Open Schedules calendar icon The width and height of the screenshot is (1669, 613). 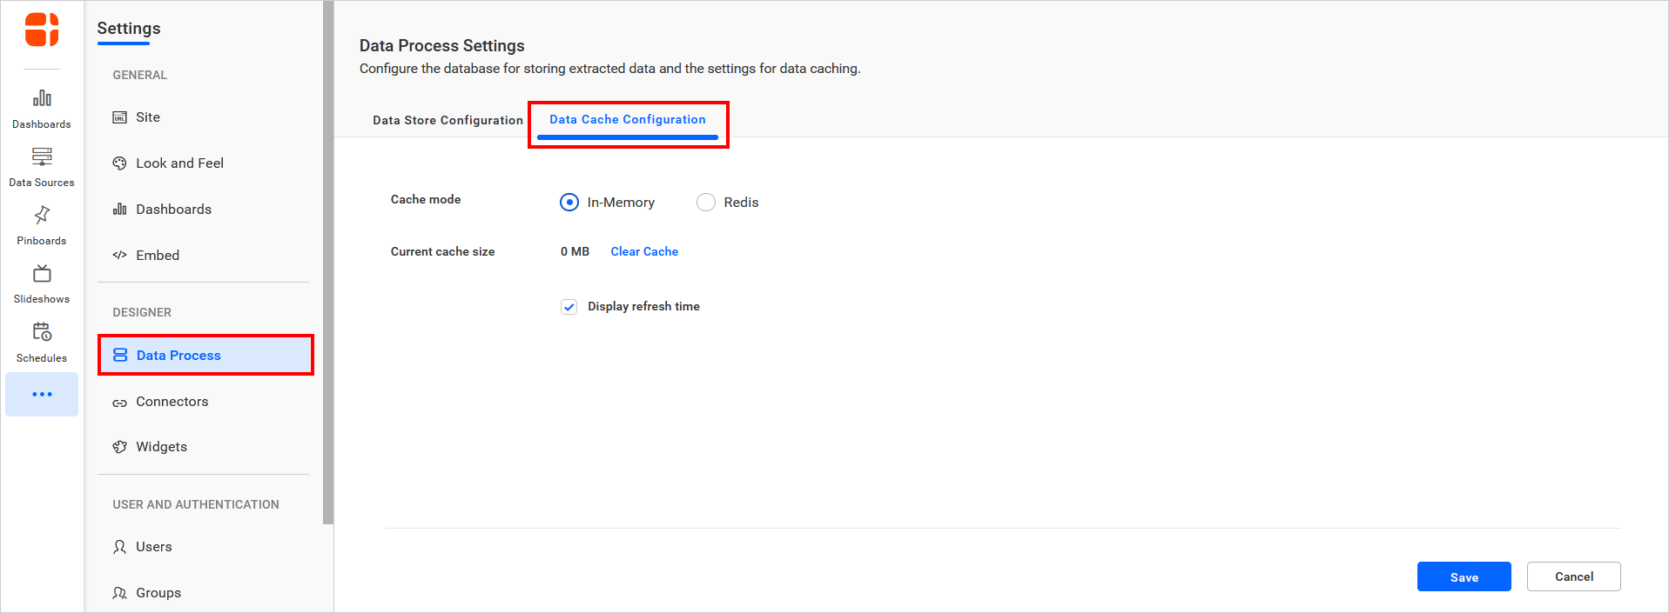tap(42, 332)
